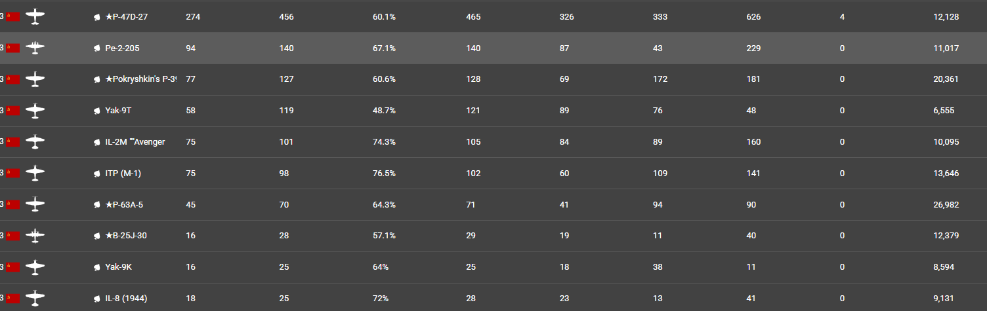Select the IL-8 (1944) vehicle name
Image resolution: width=987 pixels, height=311 pixels.
[x=126, y=299]
